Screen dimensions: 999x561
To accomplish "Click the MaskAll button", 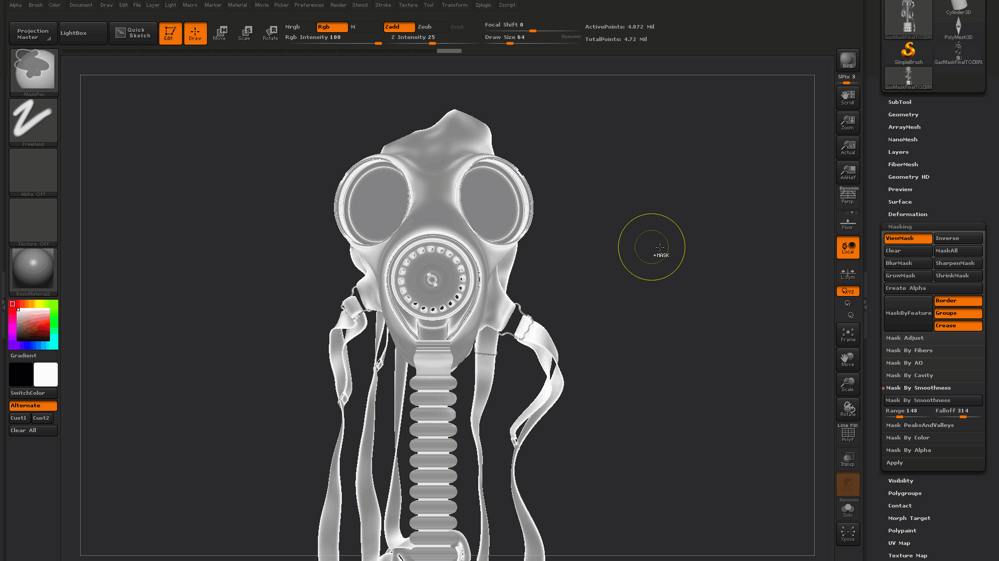I will tap(958, 250).
